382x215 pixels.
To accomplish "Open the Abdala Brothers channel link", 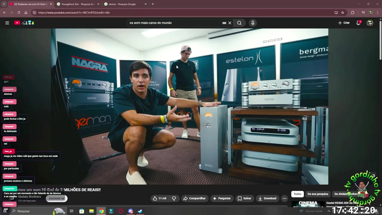I will tap(29, 196).
